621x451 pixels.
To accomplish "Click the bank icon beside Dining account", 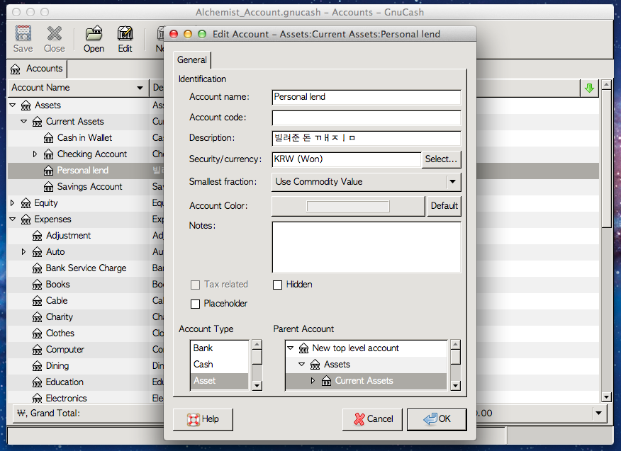I will [x=38, y=366].
